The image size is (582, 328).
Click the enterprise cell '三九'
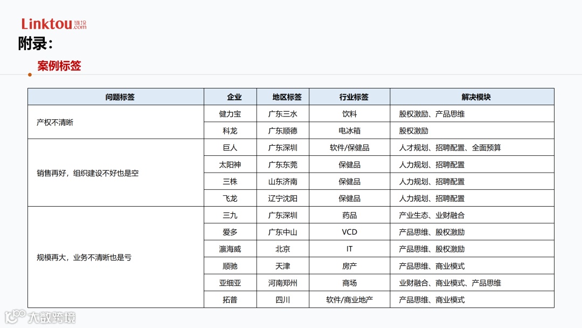click(230, 215)
